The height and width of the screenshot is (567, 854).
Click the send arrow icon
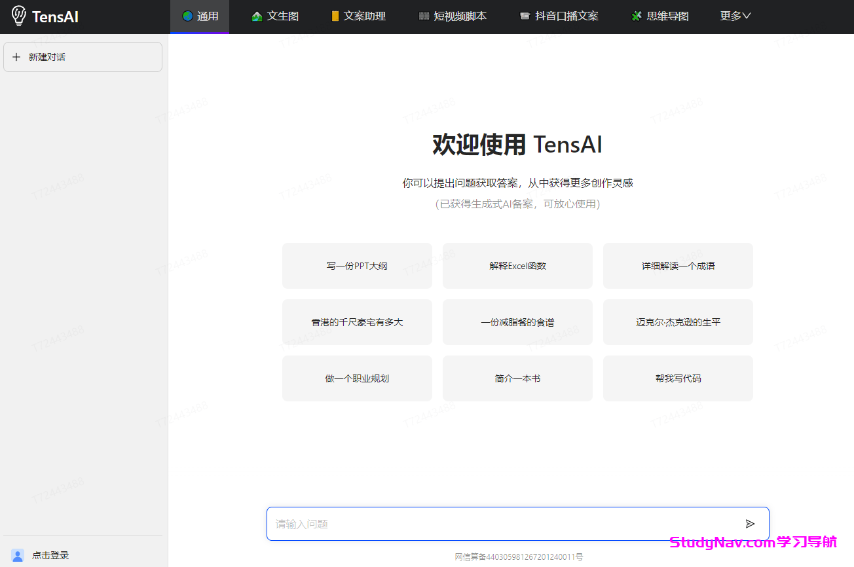pos(750,524)
